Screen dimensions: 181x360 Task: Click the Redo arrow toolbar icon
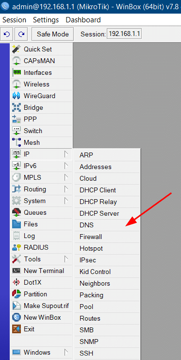21,34
